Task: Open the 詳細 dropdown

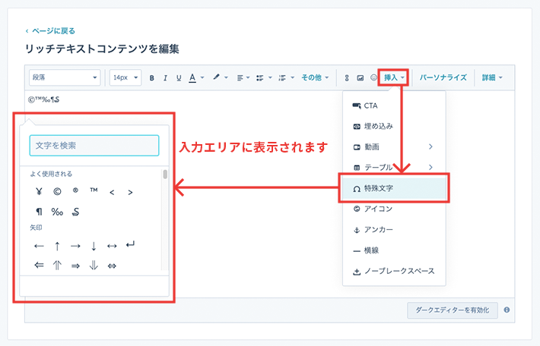Action: (x=492, y=77)
